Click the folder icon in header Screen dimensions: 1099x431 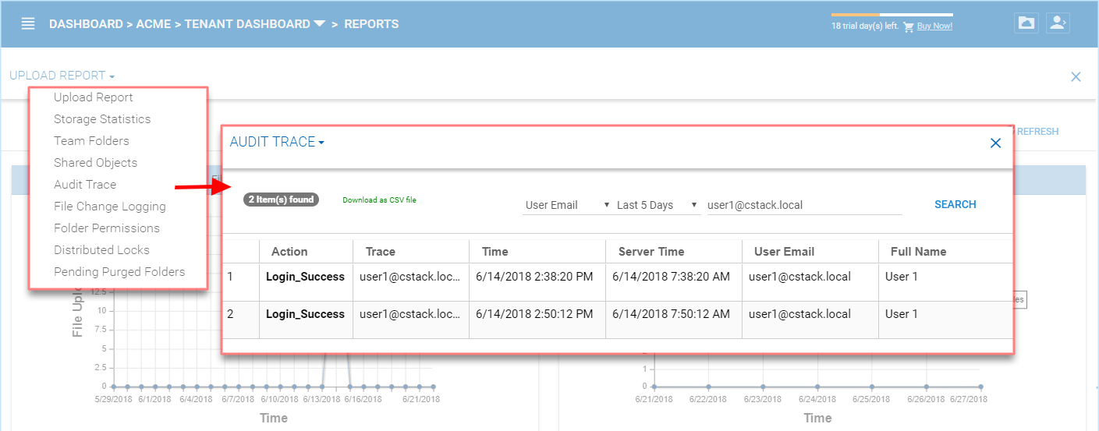[1026, 23]
